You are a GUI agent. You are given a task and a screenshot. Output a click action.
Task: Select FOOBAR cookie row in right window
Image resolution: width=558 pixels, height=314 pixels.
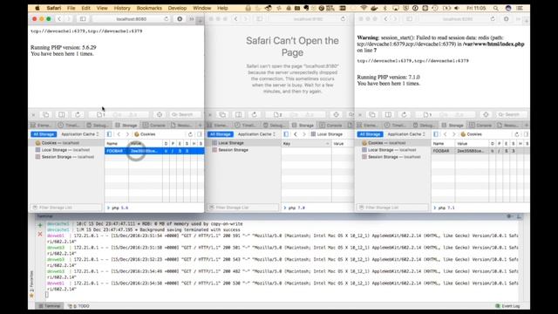coord(480,151)
